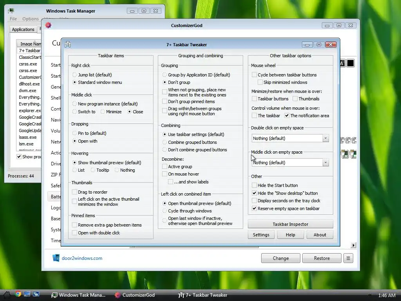The height and width of the screenshot is (301, 401).
Task: Open the Double click on empty space dropdown
Action: point(290,138)
